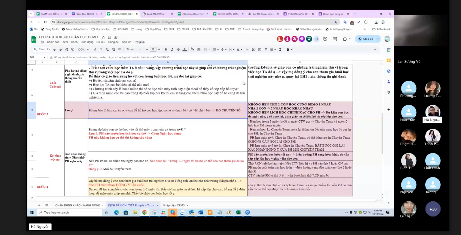Toggle Bold formatting

[166, 50]
